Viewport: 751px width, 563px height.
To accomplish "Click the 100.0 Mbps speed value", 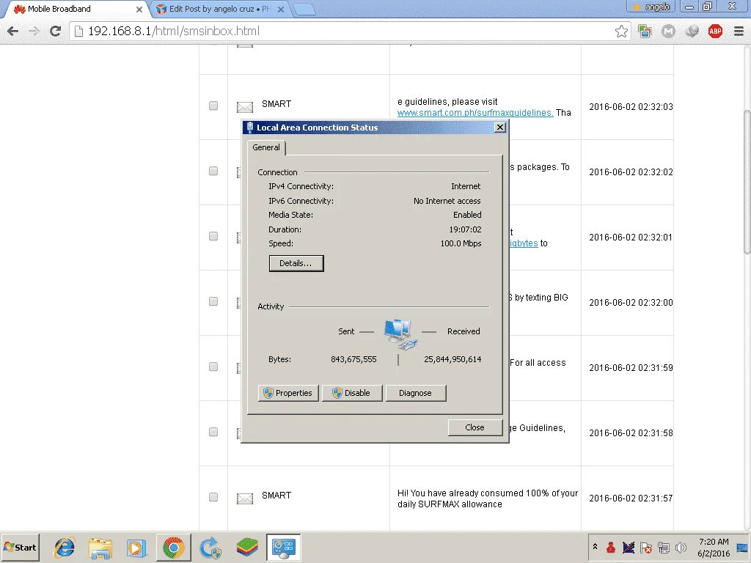I will point(461,243).
